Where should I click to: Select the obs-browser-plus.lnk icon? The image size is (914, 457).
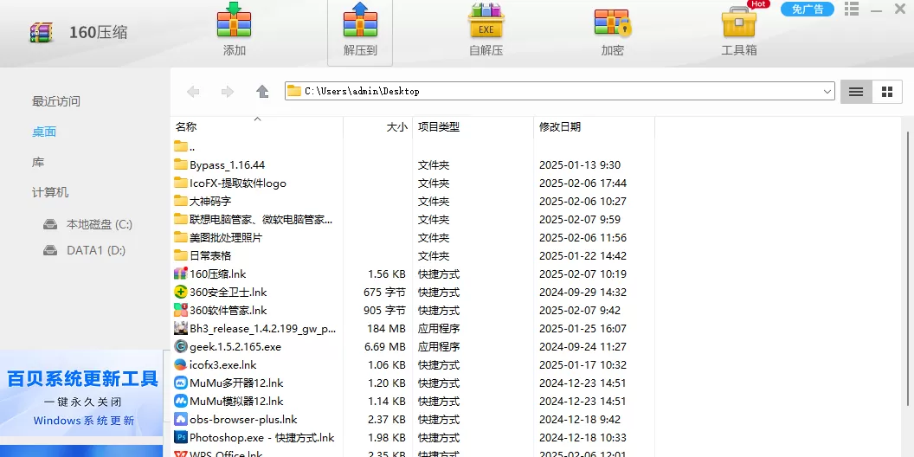coord(181,419)
